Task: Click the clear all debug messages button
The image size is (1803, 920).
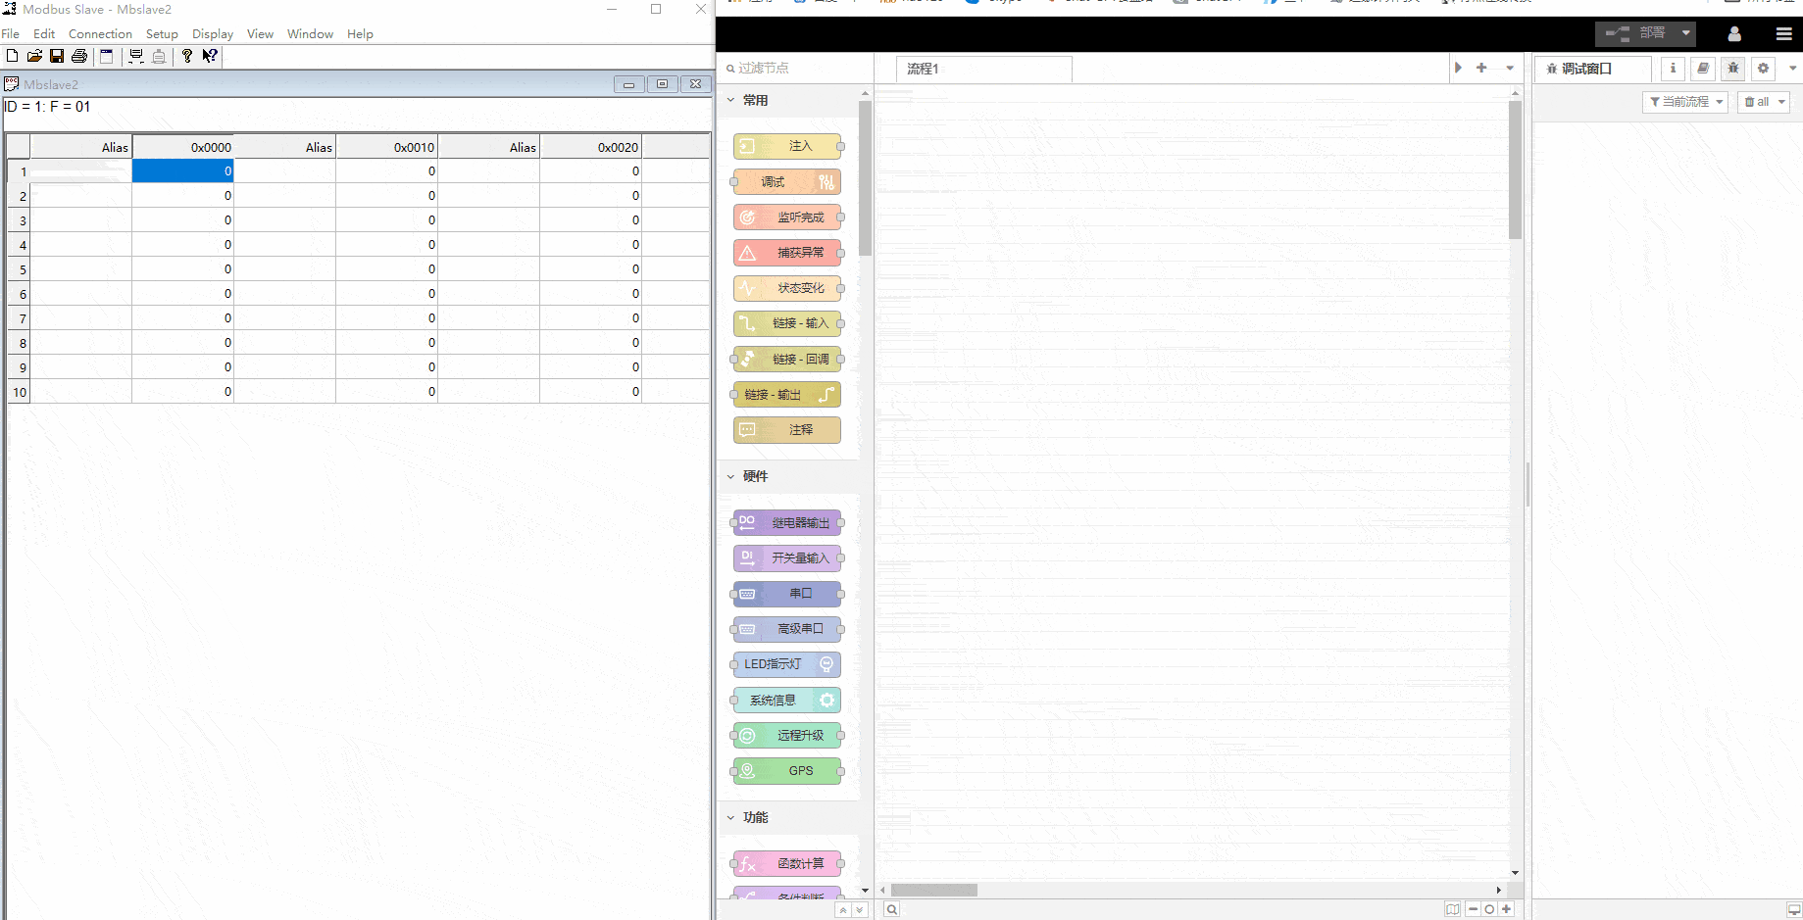Action: pyautogui.click(x=1756, y=102)
